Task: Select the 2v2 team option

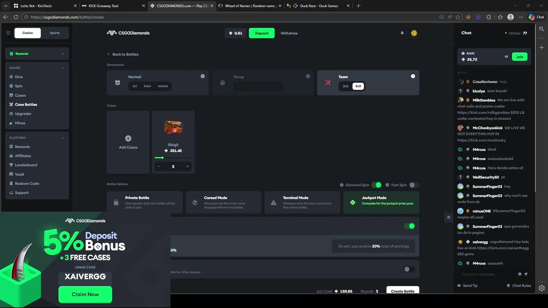Action: pos(345,86)
